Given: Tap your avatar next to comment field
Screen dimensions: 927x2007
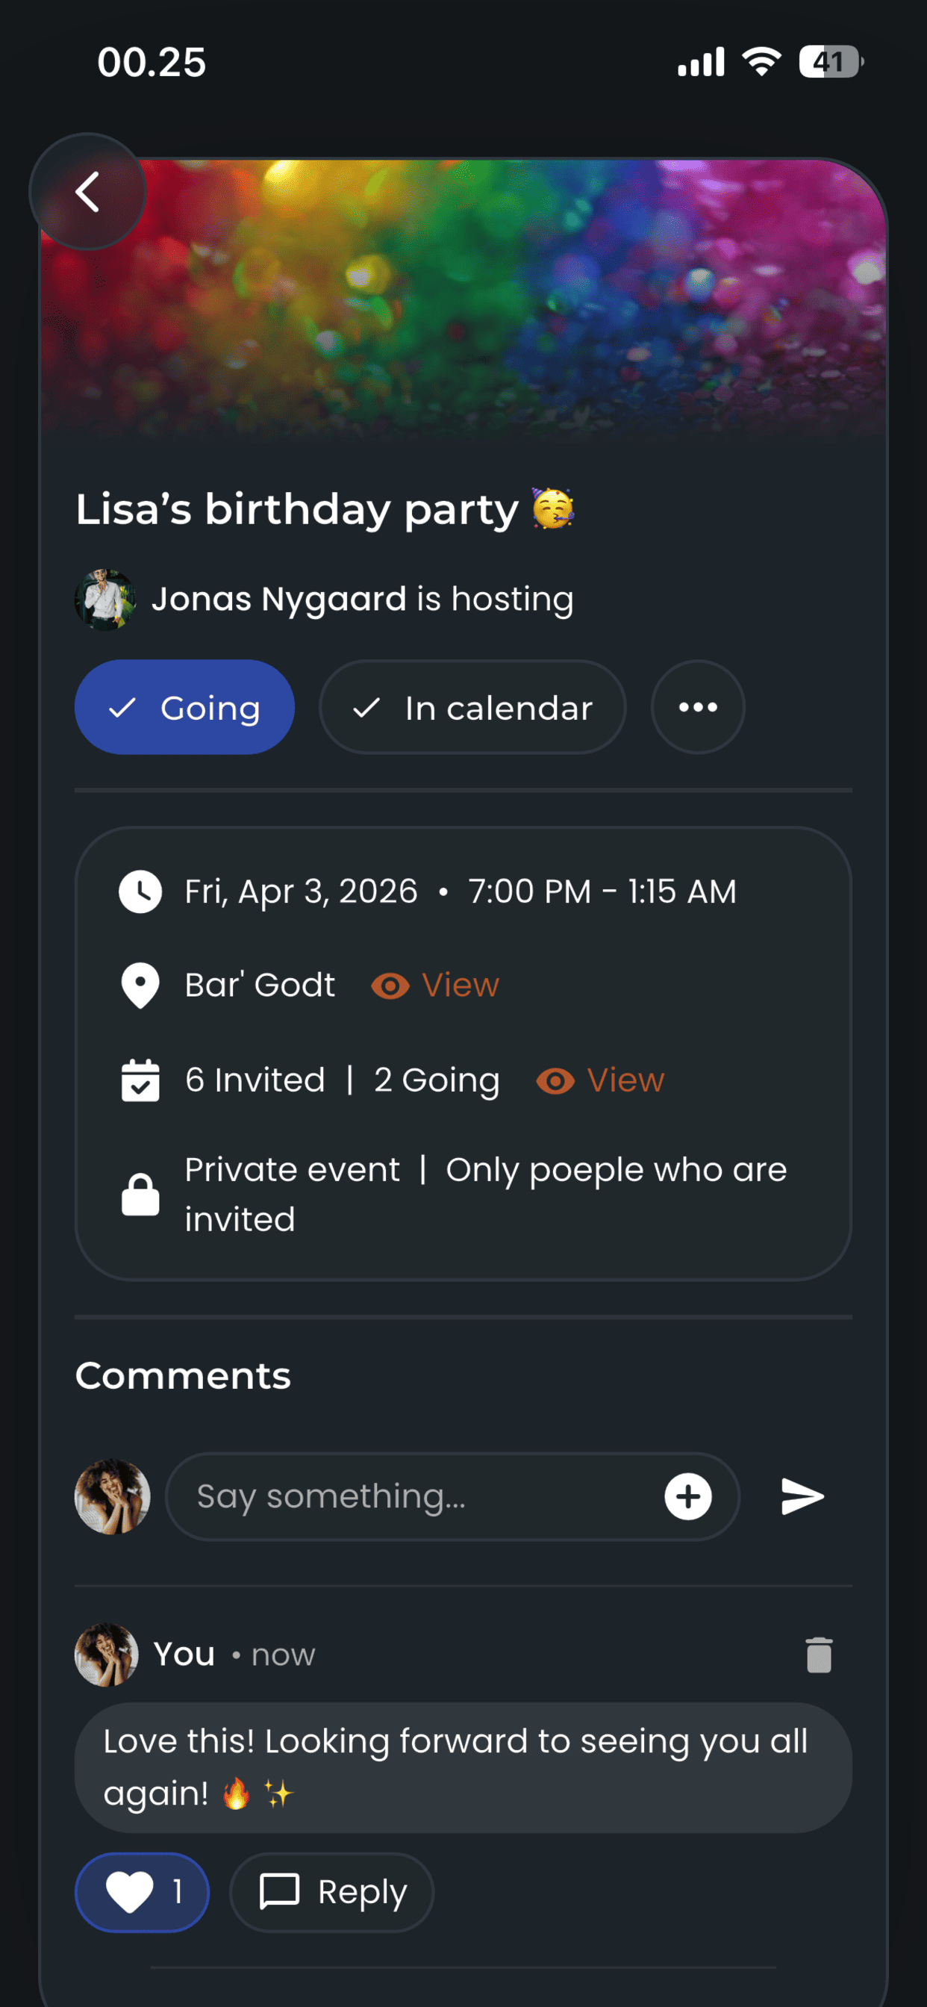Looking at the screenshot, I should pyautogui.click(x=112, y=1496).
